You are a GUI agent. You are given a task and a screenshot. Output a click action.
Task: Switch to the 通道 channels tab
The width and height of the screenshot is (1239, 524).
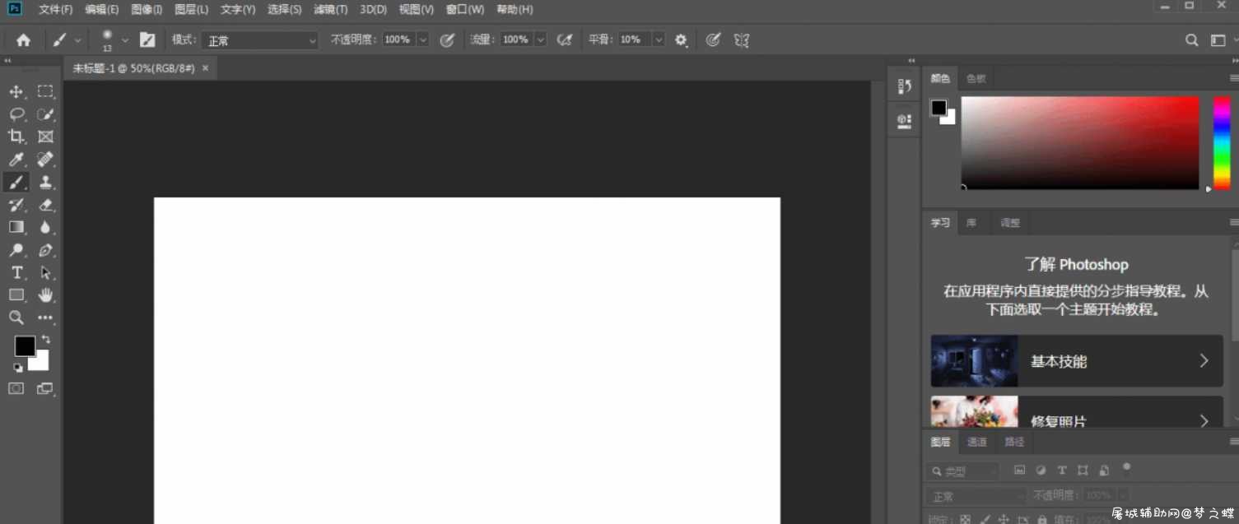coord(976,442)
